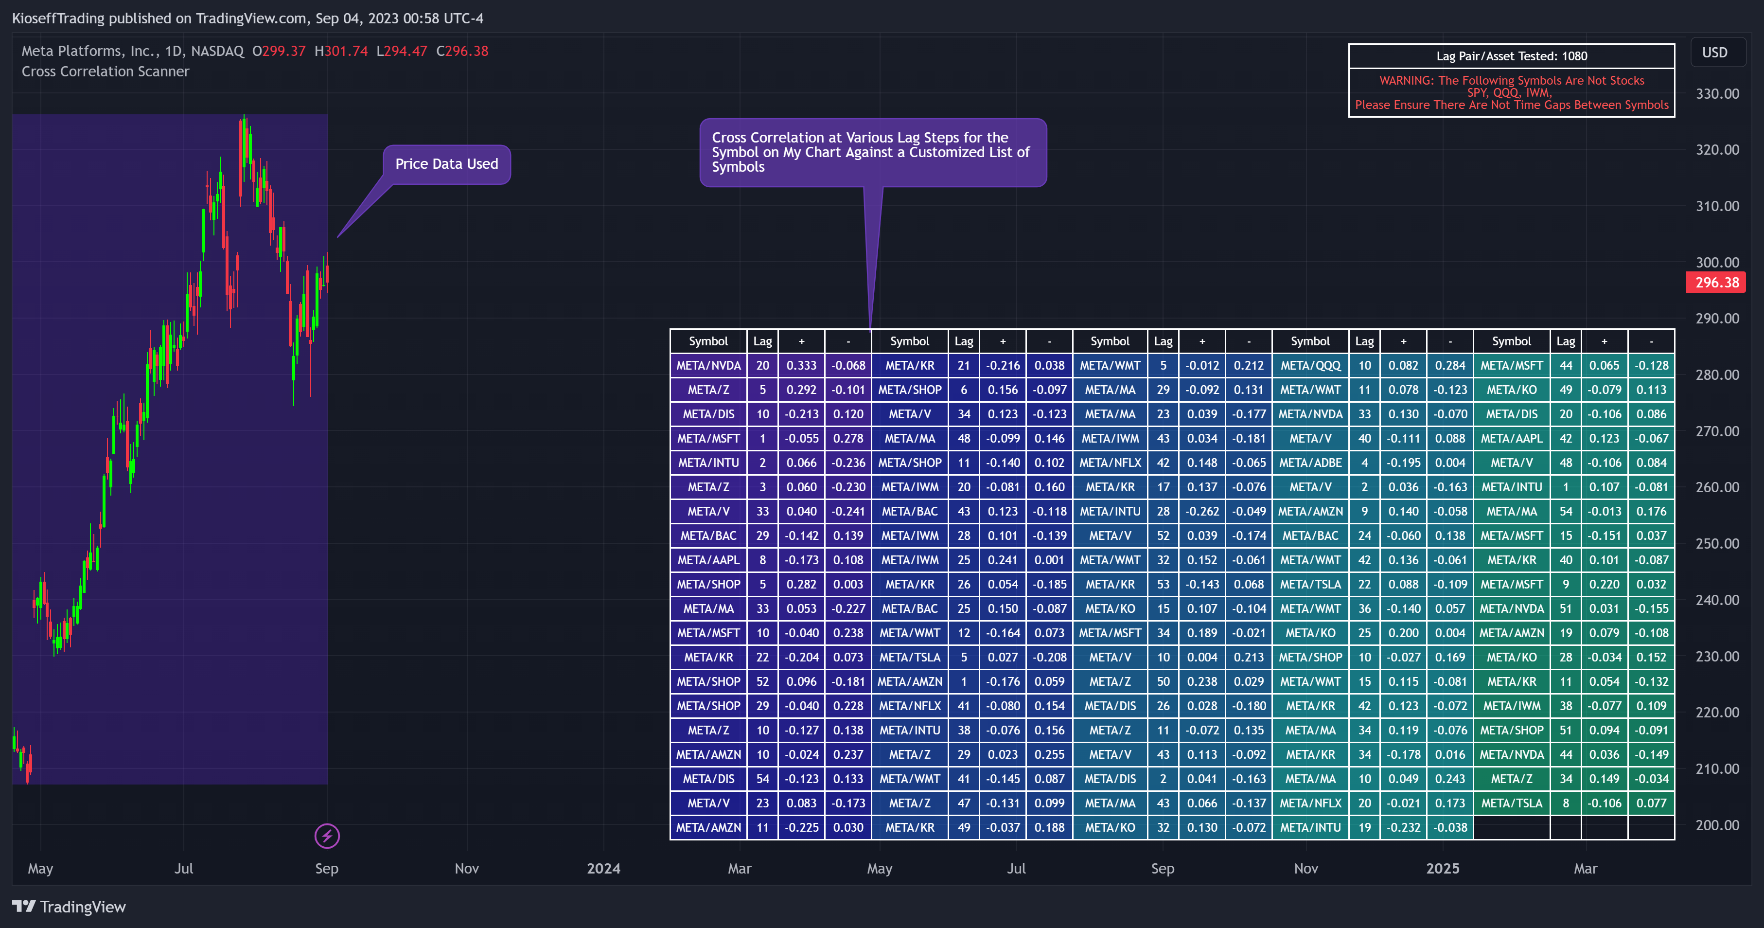
Task: Click the META/ADBE symbol cell
Action: pos(1310,462)
